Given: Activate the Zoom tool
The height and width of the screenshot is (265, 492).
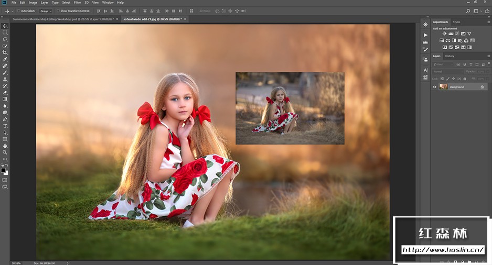Looking at the screenshot, I should tap(5, 152).
